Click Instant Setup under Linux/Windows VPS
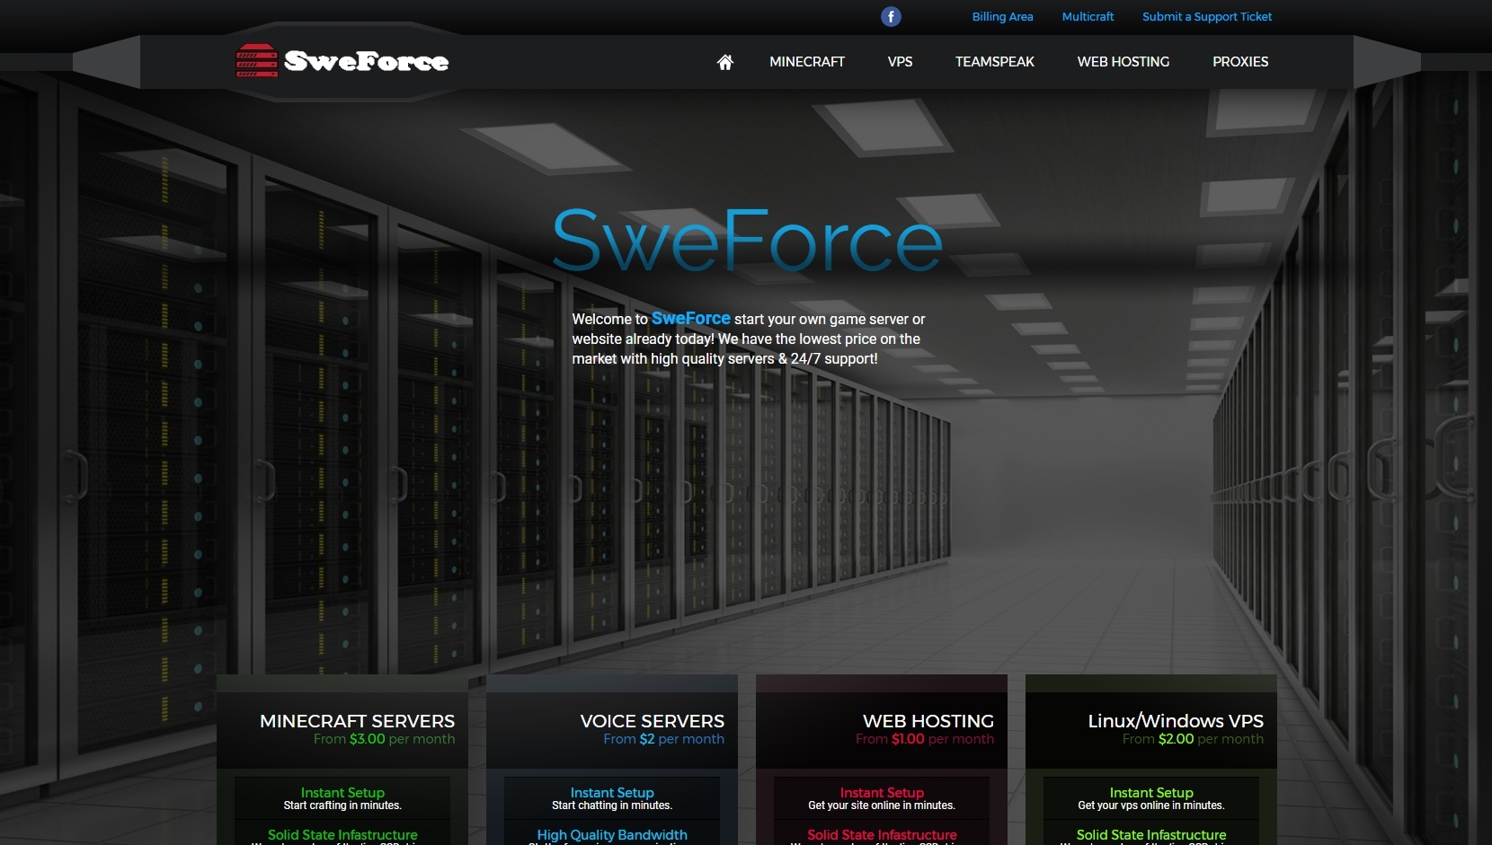 (x=1151, y=793)
